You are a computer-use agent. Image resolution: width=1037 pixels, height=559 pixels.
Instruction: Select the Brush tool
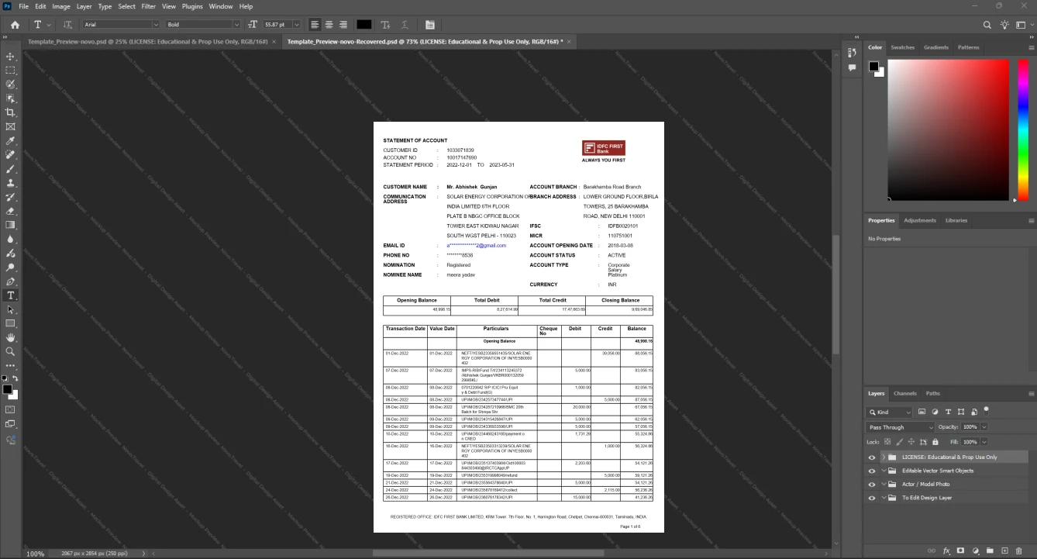[11, 169]
